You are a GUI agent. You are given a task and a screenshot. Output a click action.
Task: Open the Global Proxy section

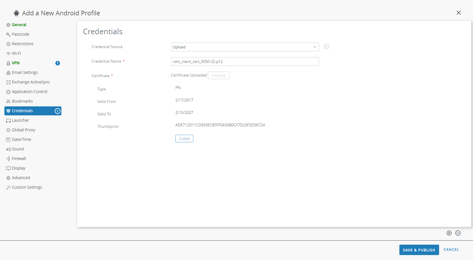23,130
